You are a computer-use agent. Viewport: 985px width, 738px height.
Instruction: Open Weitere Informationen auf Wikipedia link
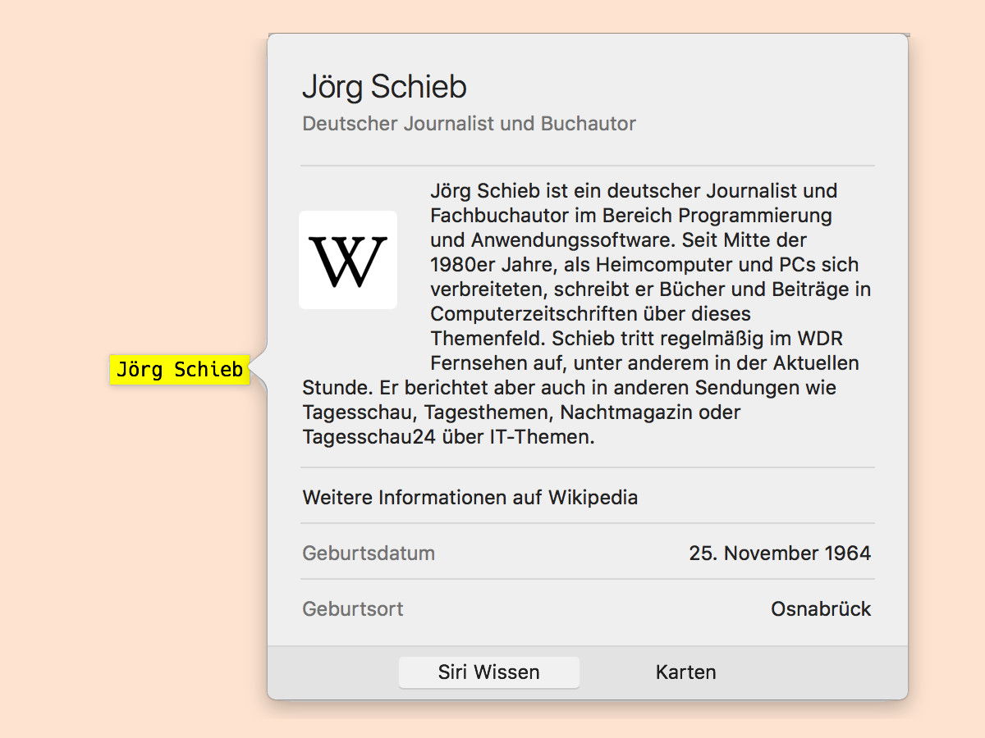point(470,497)
